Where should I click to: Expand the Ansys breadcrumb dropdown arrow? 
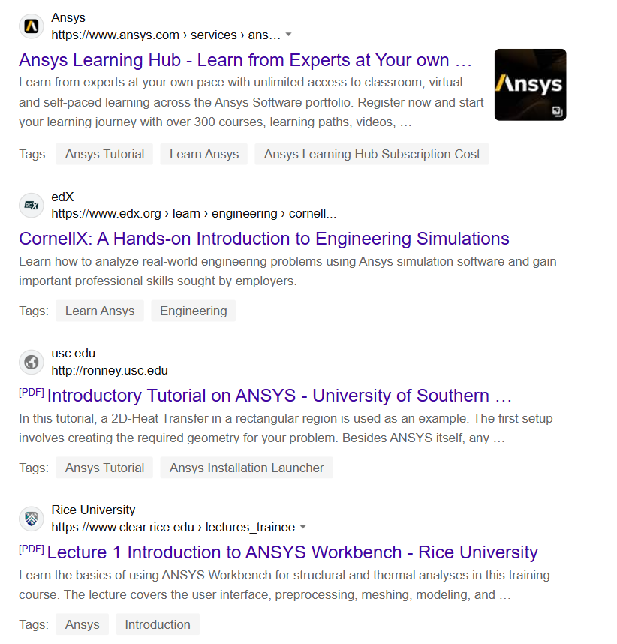289,34
